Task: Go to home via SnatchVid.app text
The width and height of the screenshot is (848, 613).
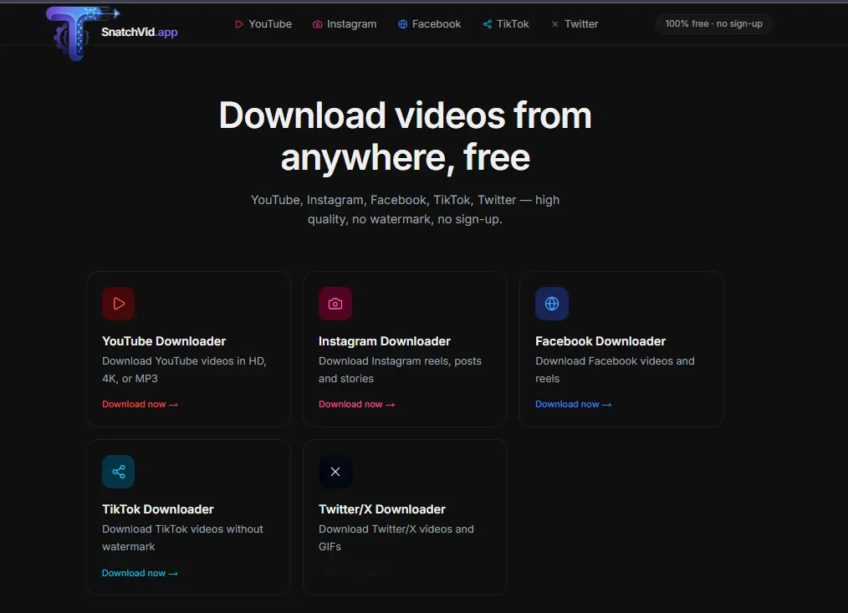Action: tap(140, 32)
